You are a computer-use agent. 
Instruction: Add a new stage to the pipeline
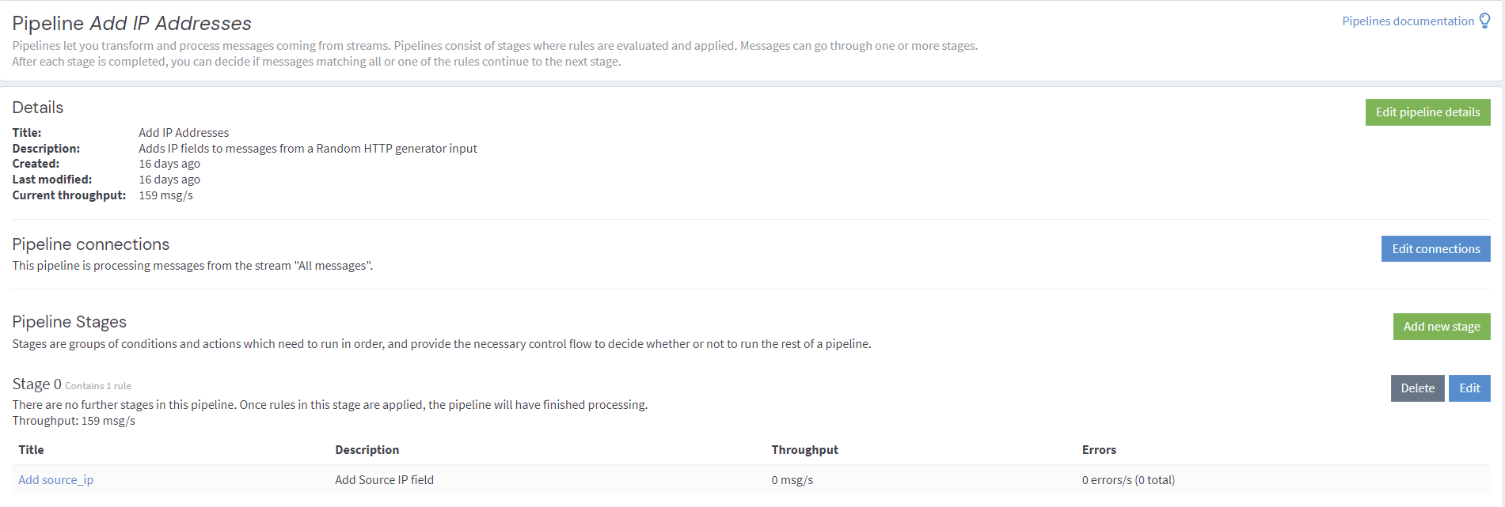pos(1441,327)
